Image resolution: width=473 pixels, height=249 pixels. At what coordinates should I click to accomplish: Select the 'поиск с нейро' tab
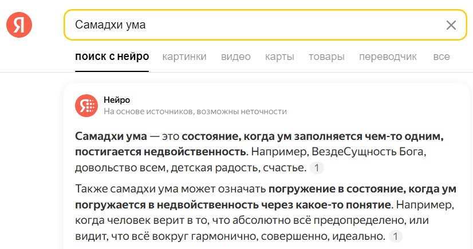click(x=112, y=57)
